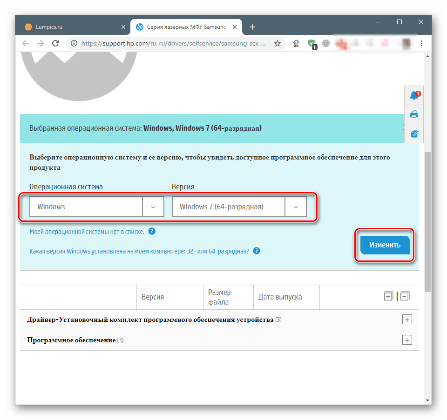This screenshot has width=447, height=420.
Task: Click help icon next to 32 or 64-bit question
Action: point(257,251)
